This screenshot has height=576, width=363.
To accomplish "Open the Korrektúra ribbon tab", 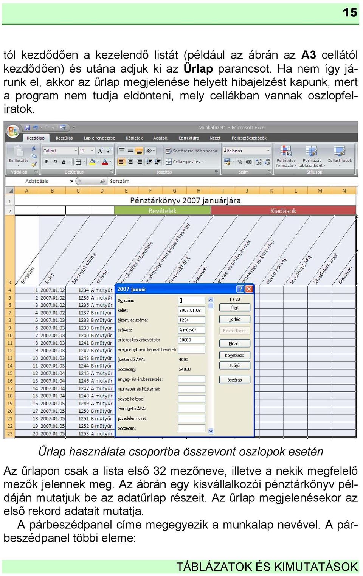I will pyautogui.click(x=188, y=138).
